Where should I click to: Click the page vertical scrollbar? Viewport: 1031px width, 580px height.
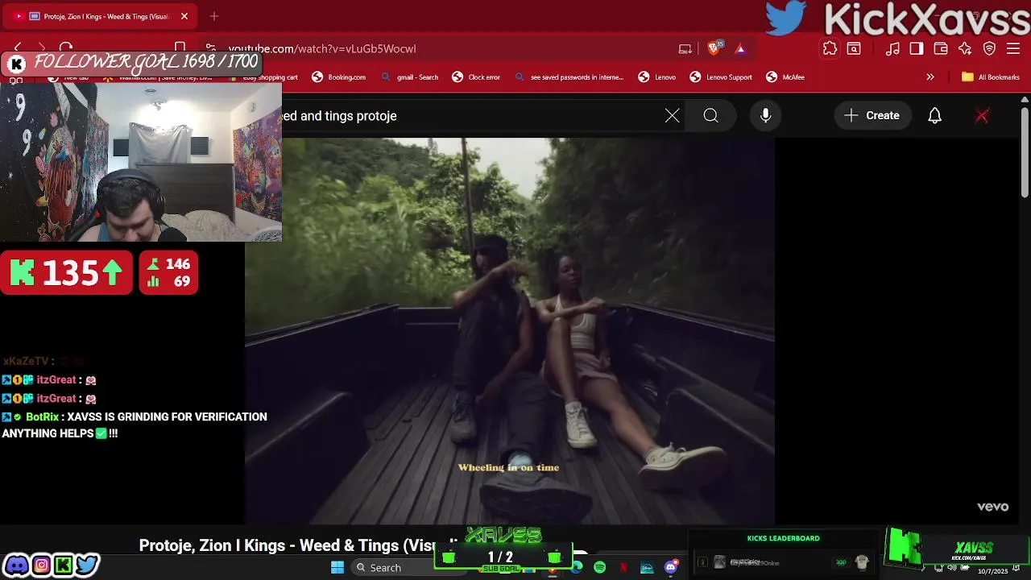(x=1025, y=153)
